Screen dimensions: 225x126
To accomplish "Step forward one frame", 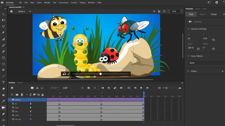I will click(x=147, y=88).
